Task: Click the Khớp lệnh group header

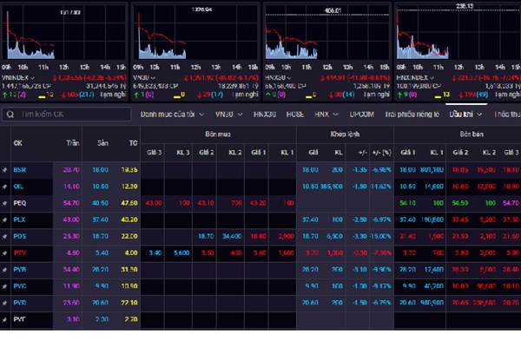Action: pos(345,134)
